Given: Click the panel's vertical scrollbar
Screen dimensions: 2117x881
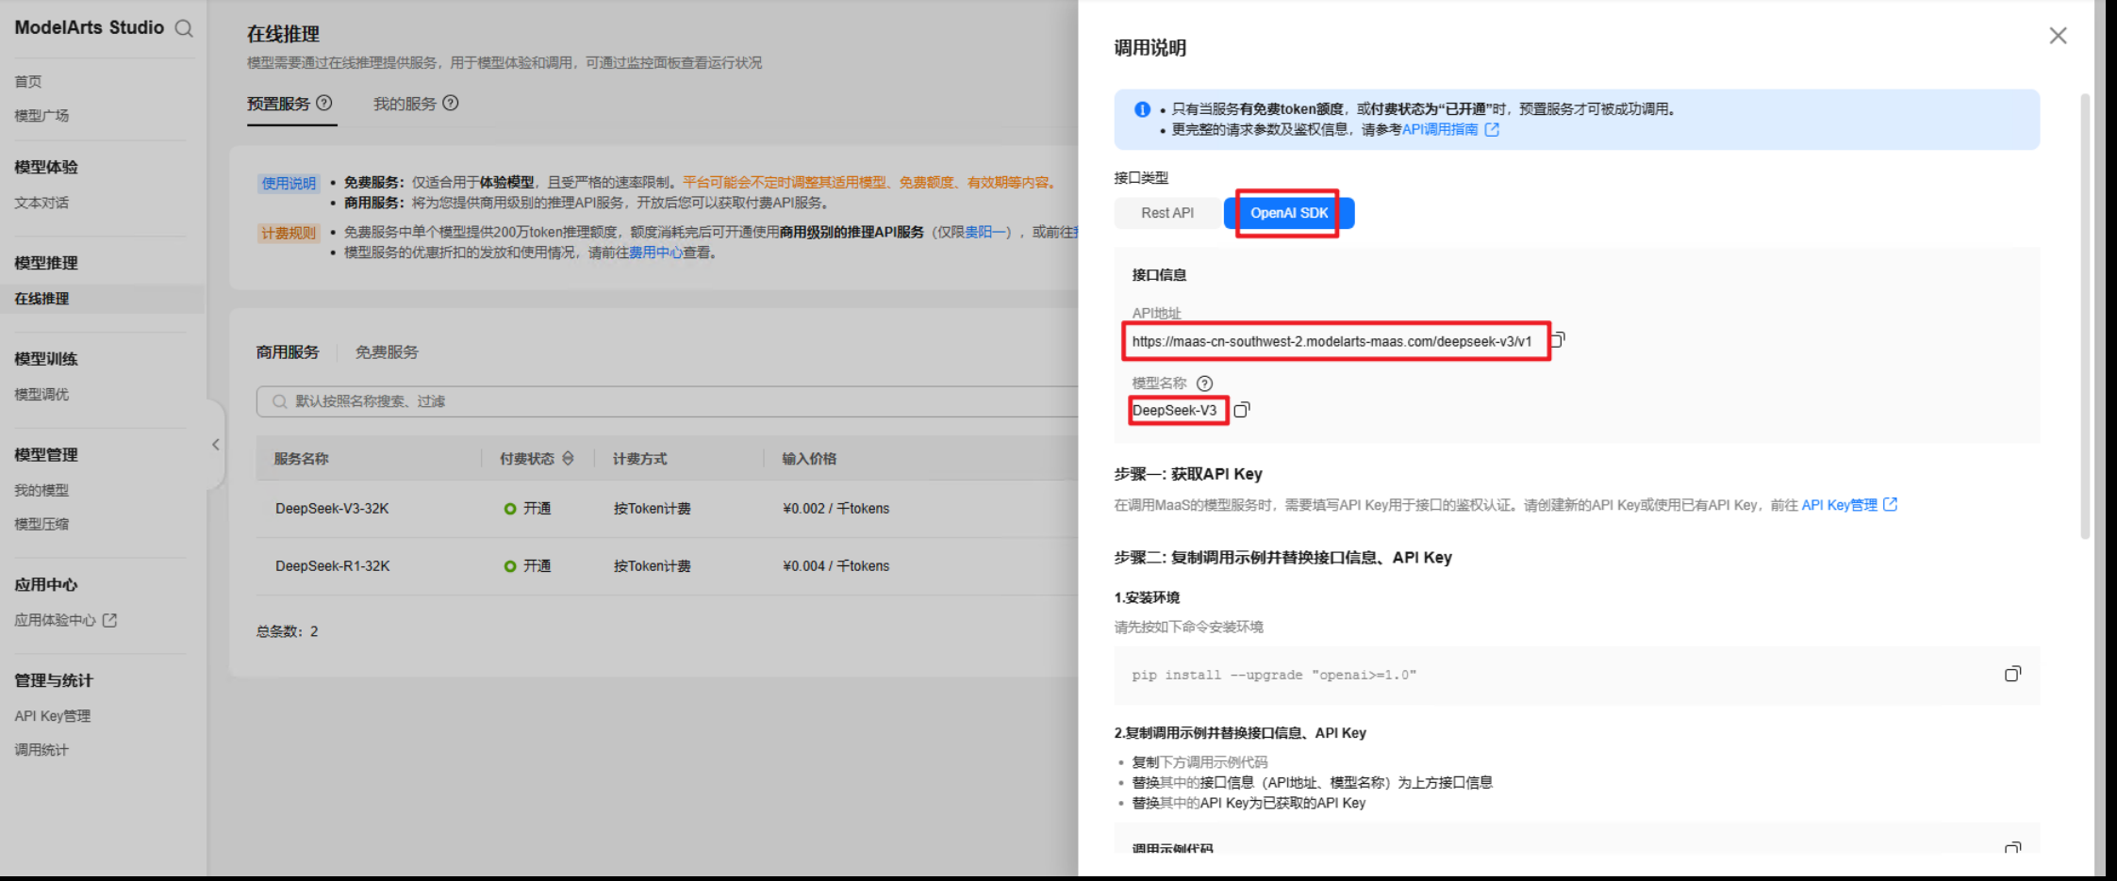Looking at the screenshot, I should [x=2085, y=316].
